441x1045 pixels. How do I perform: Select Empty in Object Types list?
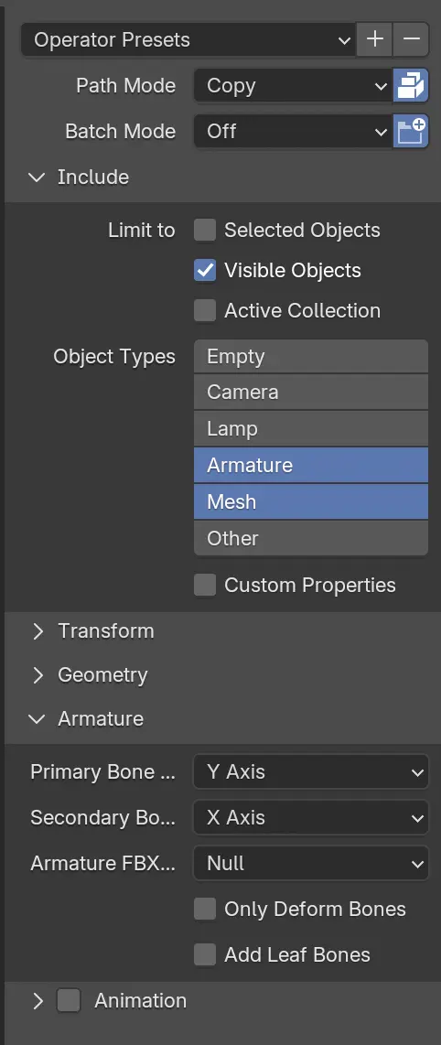[311, 357]
